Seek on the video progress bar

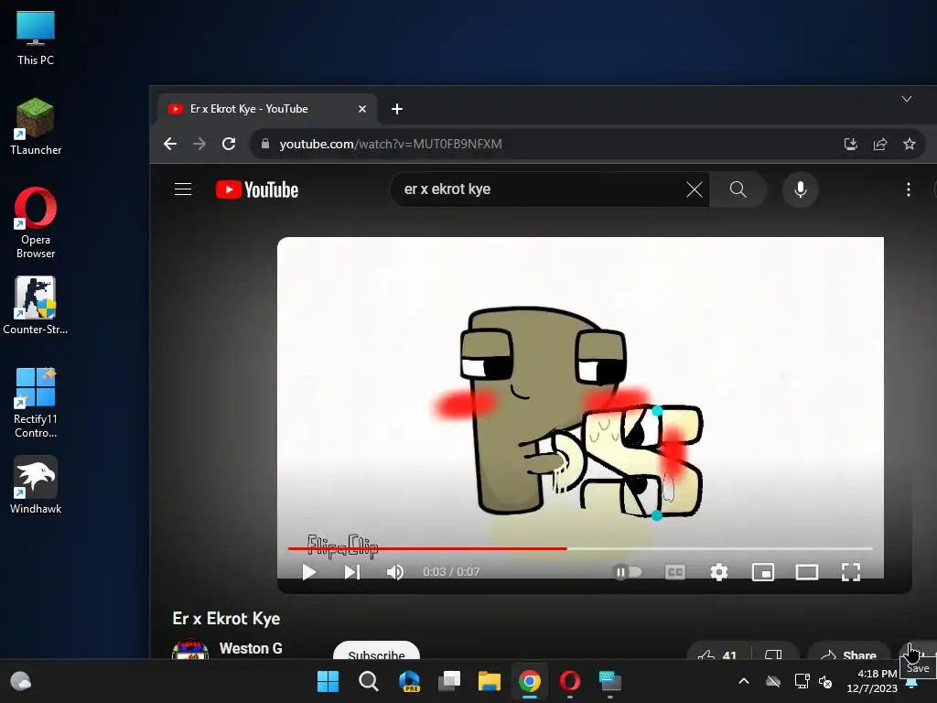(x=580, y=548)
